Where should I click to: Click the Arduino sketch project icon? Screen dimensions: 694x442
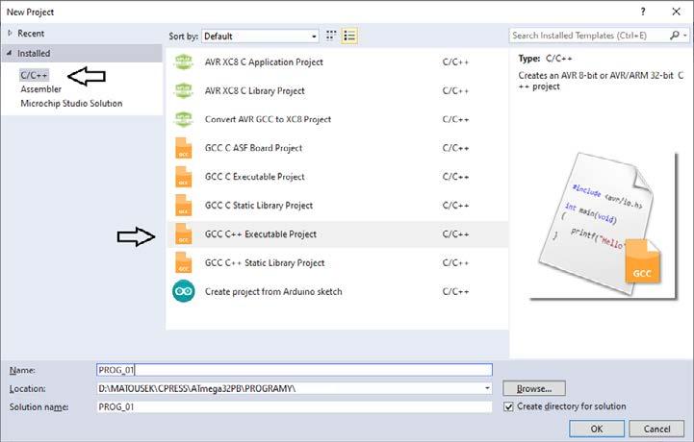183,291
